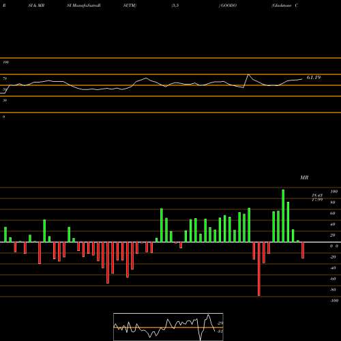Click the longest red bar reaching -100

click(259, 269)
